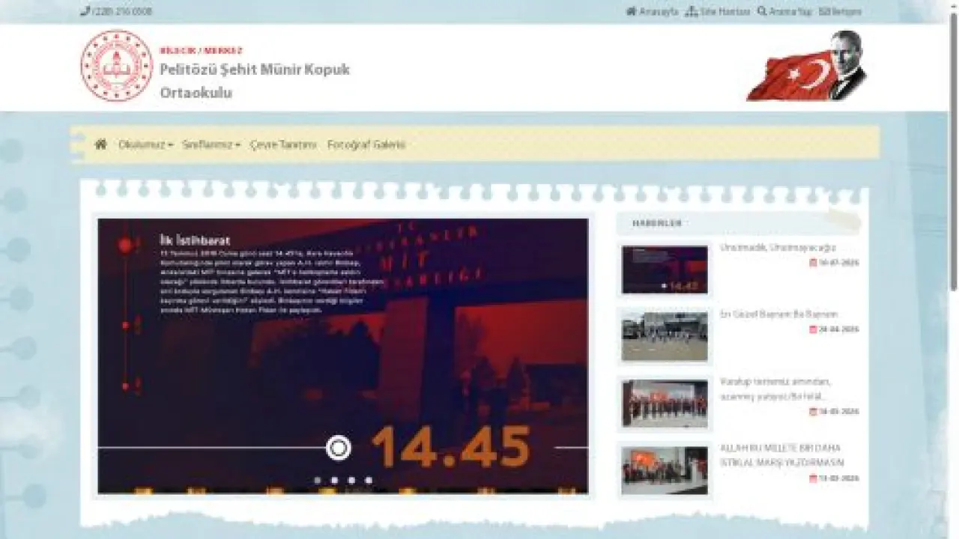959x539 pixels.
Task: Select the third carousel indicator dot
Action: click(x=351, y=481)
